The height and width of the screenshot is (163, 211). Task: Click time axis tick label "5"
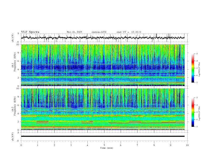click(x=104, y=145)
